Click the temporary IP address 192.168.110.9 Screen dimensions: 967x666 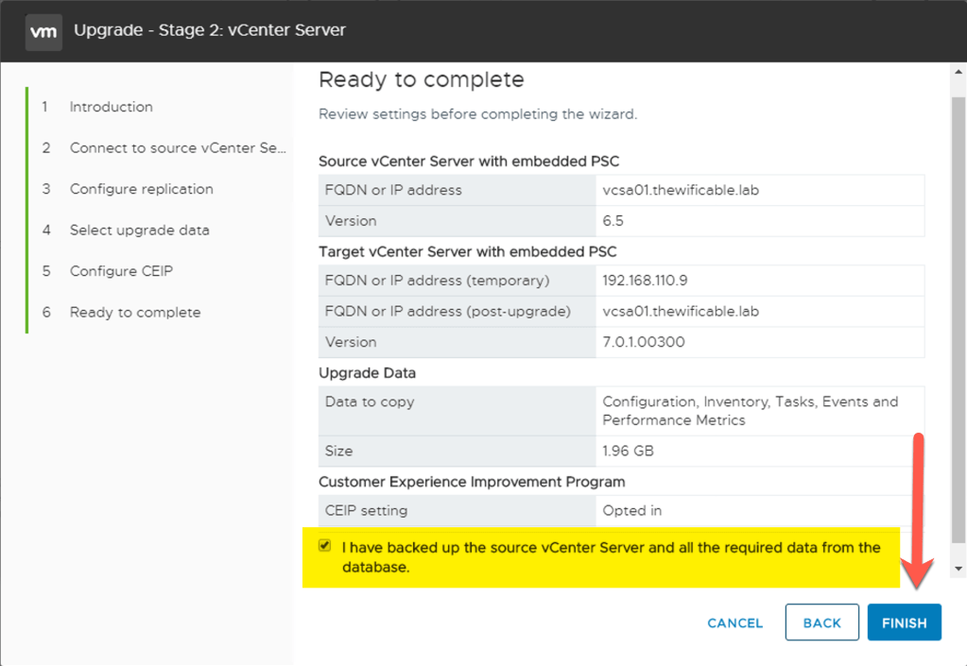coord(646,281)
